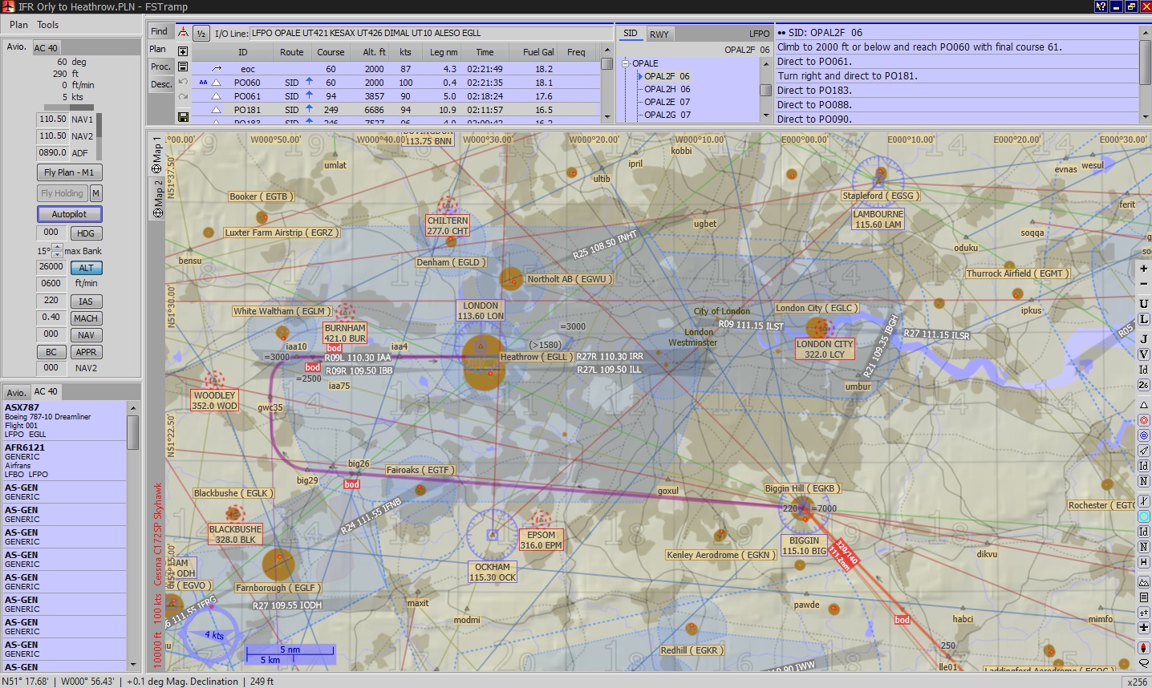Viewport: 1152px width, 688px height.
Task: Click the M button beside Fly Holding
Action: point(95,193)
